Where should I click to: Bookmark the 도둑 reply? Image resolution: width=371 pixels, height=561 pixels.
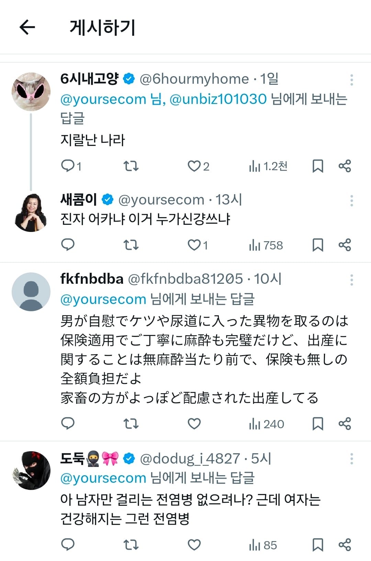[x=318, y=545]
